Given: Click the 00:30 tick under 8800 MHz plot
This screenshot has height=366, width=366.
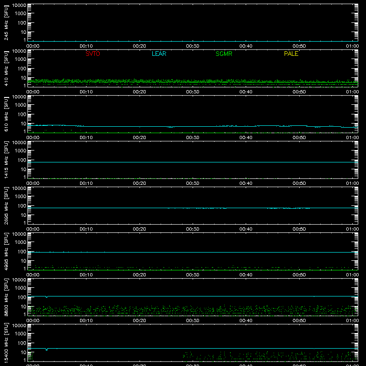Looking at the screenshot, I should (193, 321).
